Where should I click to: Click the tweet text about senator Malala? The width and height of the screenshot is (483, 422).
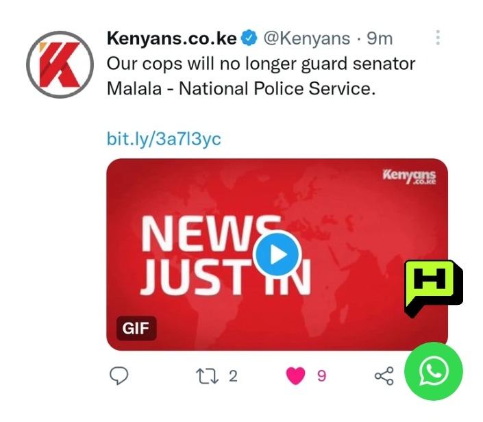pos(261,76)
